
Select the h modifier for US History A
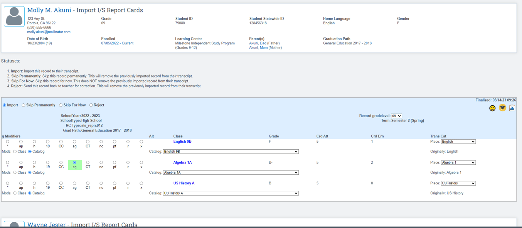pos(34,183)
